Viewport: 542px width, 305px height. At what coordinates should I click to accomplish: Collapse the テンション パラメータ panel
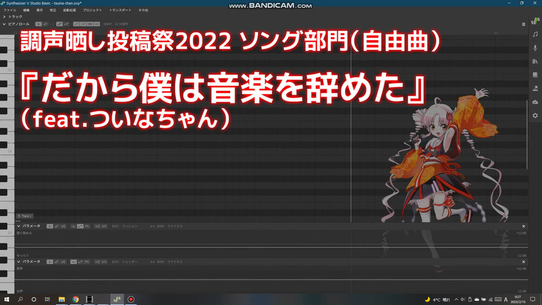[x=19, y=226]
